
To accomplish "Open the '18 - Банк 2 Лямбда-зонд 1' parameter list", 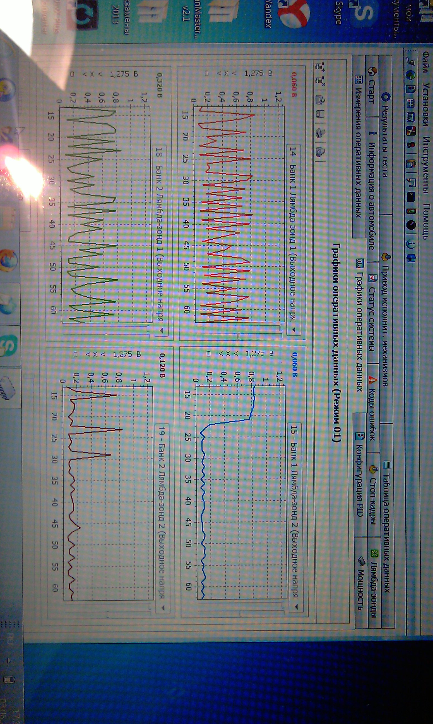I will click(x=161, y=331).
